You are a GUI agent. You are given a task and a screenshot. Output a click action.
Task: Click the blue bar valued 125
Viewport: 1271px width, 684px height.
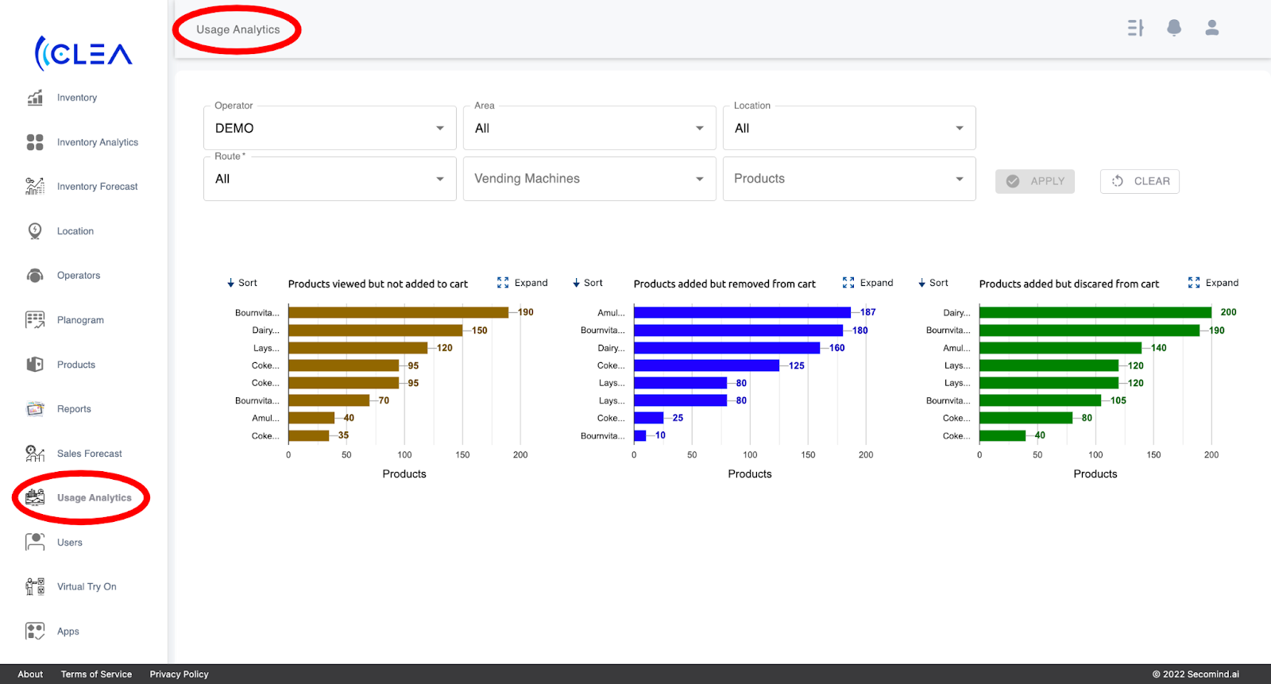(707, 365)
